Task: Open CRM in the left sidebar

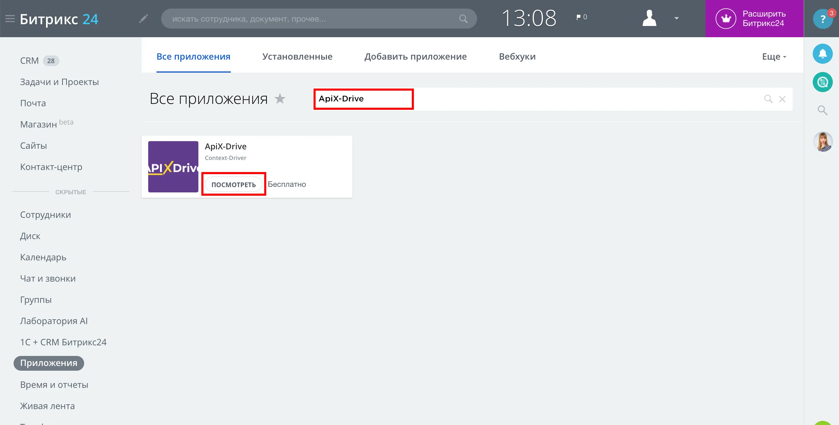Action: 29,61
